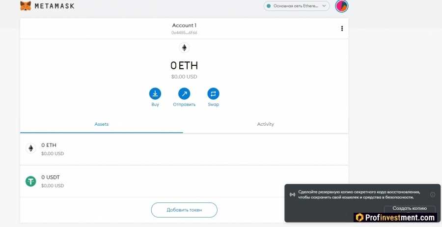Copy the Account 1 address 0x4485...6F66
The width and height of the screenshot is (442, 227).
tap(184, 33)
